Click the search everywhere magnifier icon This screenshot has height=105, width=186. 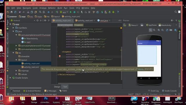pyautogui.click(x=176, y=12)
